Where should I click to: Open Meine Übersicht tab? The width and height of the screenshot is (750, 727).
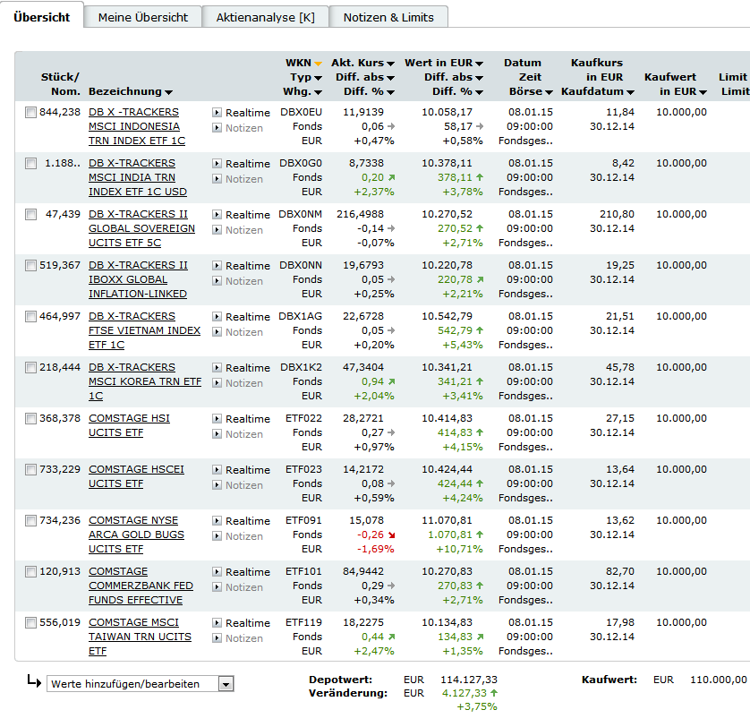coord(143,17)
